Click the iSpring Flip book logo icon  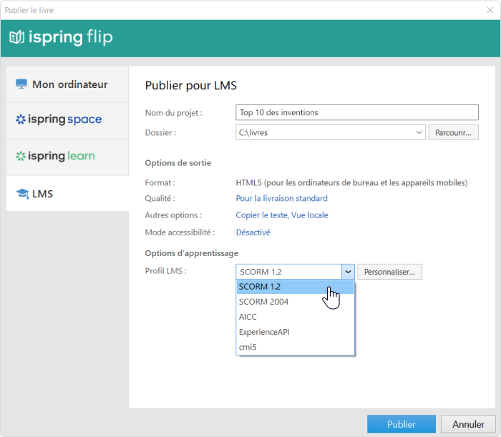pos(17,37)
